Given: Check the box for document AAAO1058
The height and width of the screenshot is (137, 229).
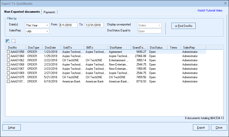Looking at the screenshot, I should coord(9,52).
